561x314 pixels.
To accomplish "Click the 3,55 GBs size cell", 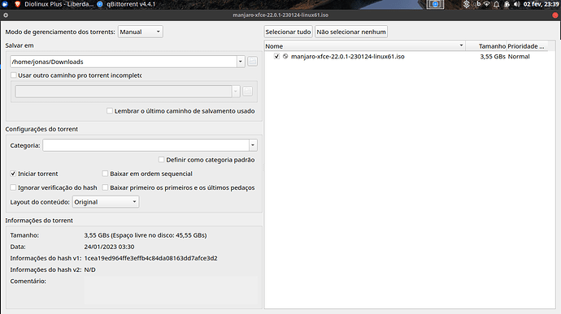I will pyautogui.click(x=493, y=57).
